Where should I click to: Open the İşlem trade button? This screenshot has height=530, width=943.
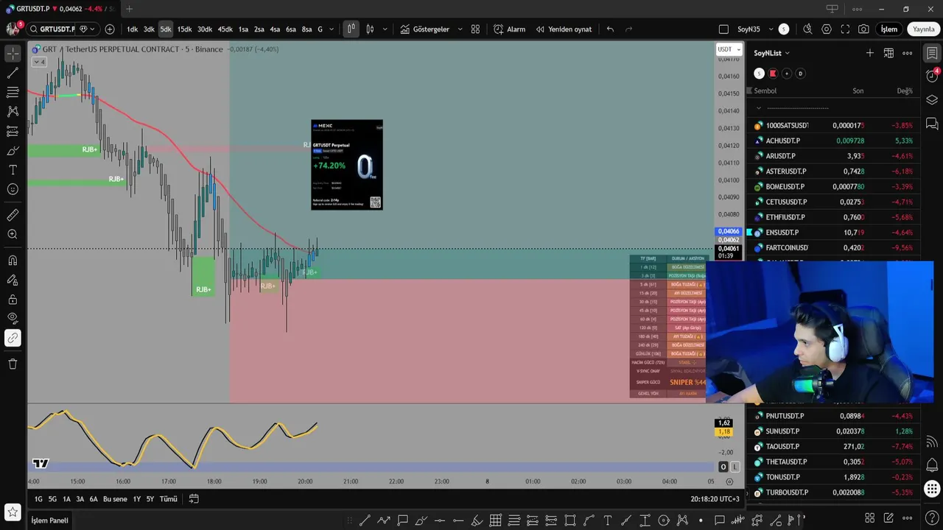(889, 29)
